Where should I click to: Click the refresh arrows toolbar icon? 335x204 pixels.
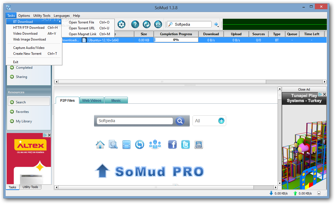click(147, 24)
